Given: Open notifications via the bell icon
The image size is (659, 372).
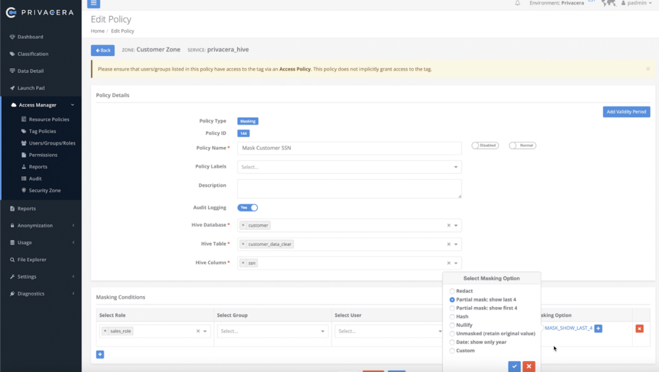Looking at the screenshot, I should point(518,3).
